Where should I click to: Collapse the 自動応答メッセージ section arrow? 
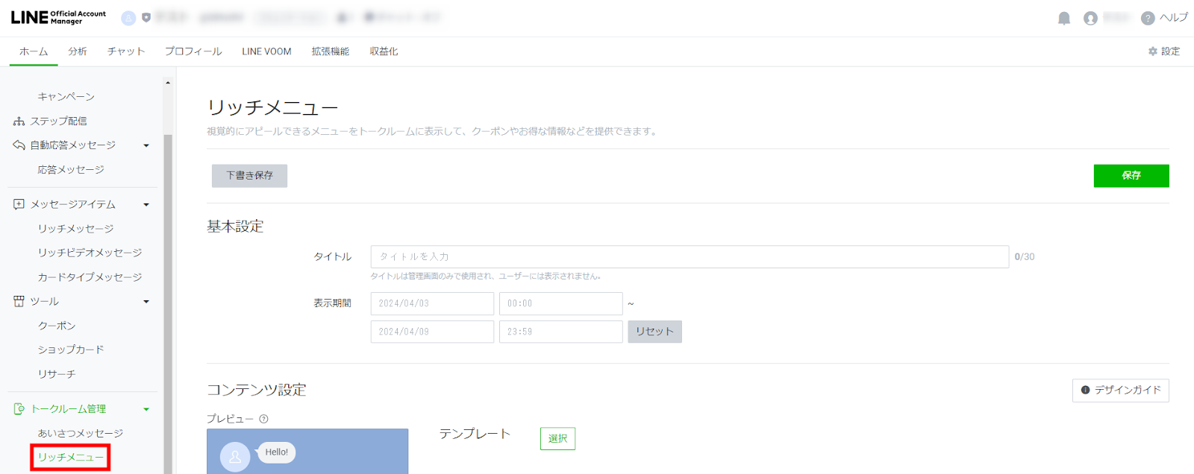pyautogui.click(x=146, y=146)
